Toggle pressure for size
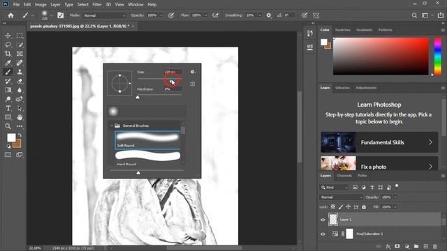 305,15
